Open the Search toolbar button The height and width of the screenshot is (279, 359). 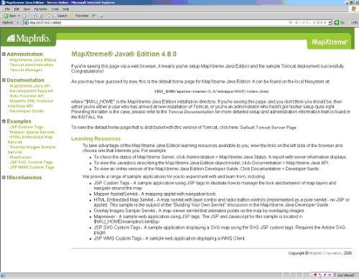pyautogui.click(x=60, y=16)
